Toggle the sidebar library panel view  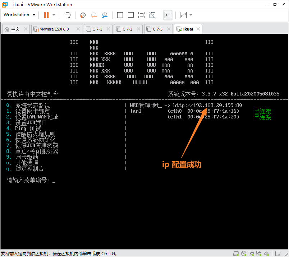pyautogui.click(x=120, y=15)
